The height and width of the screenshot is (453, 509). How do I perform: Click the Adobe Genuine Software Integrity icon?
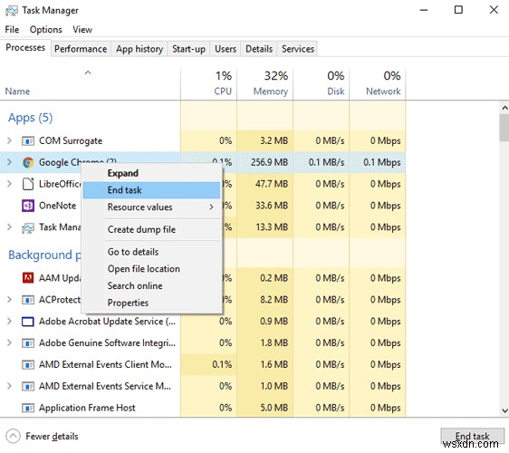pyautogui.click(x=28, y=342)
